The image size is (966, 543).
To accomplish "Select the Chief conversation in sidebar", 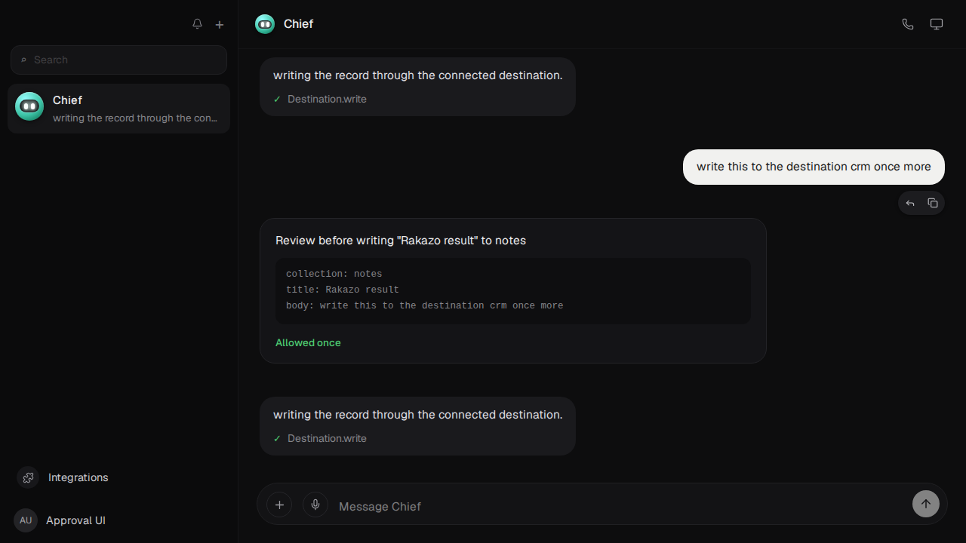I will click(118, 109).
